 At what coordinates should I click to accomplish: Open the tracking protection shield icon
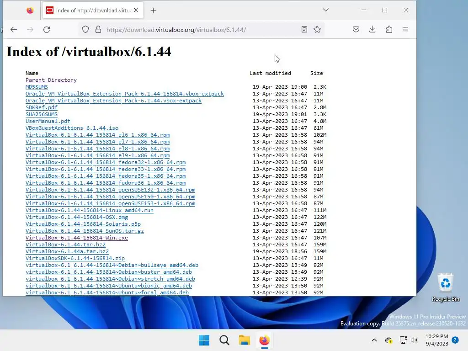85,30
